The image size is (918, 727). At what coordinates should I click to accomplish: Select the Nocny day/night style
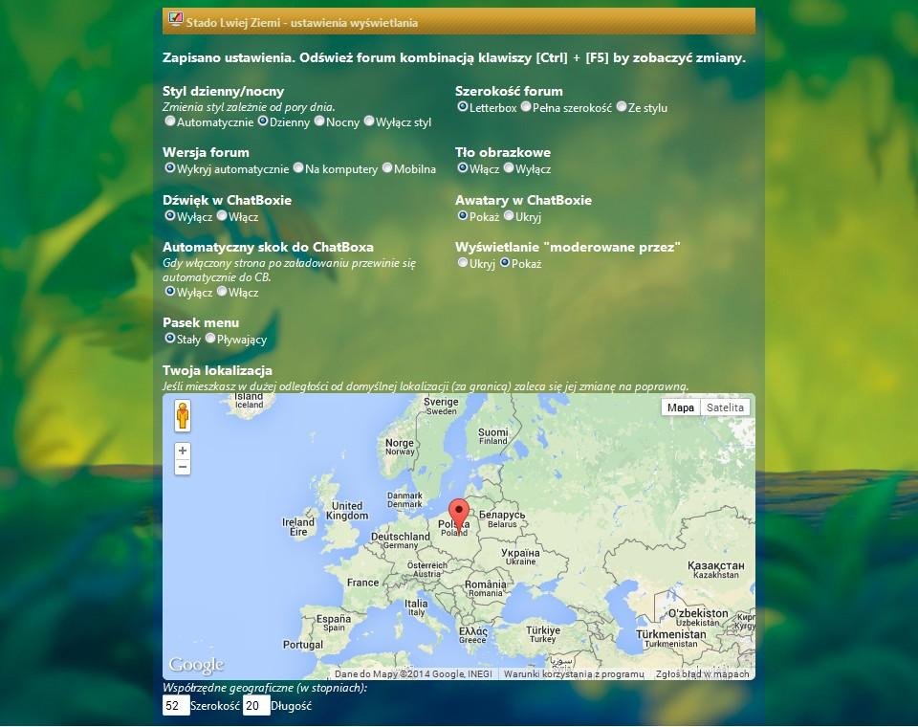click(x=320, y=122)
